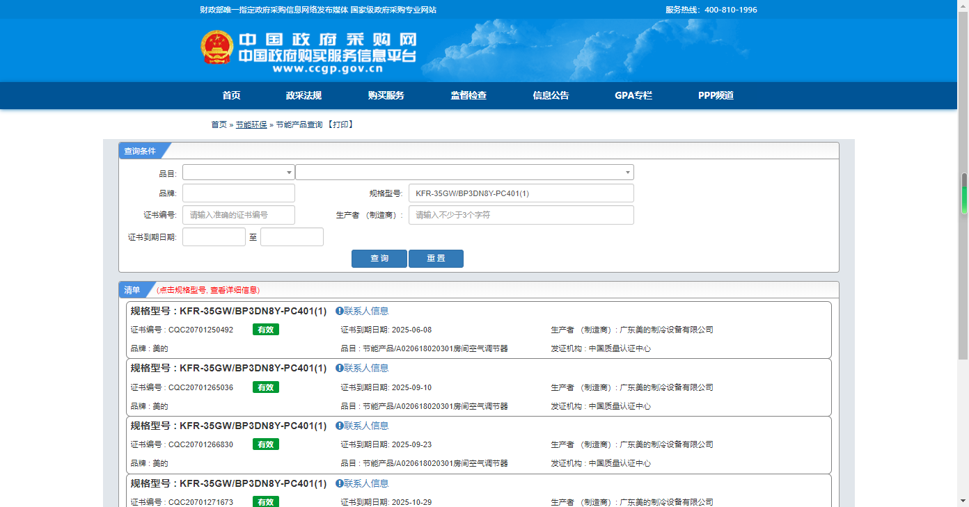The width and height of the screenshot is (969, 507).
Task: Open the 信息公告 navigation menu
Action: [551, 95]
